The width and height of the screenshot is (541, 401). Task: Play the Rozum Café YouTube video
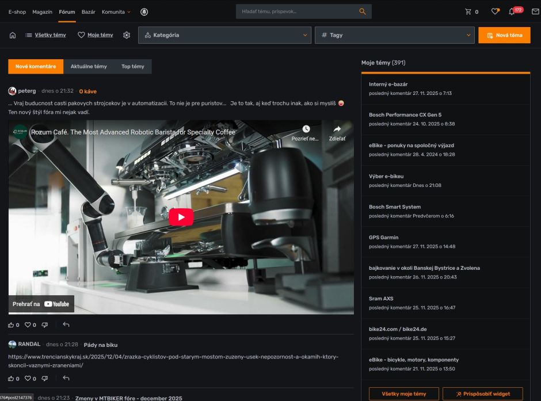tap(181, 217)
